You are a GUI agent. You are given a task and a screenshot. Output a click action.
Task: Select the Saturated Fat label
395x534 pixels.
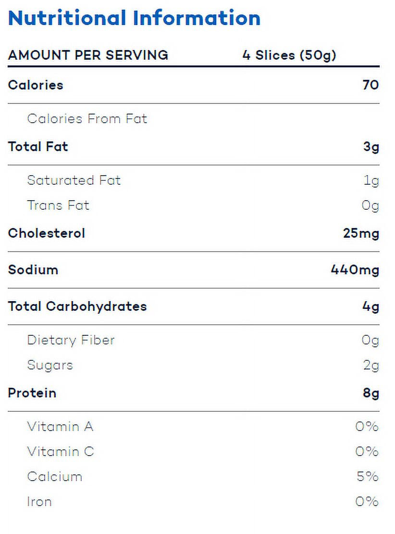pyautogui.click(x=74, y=180)
